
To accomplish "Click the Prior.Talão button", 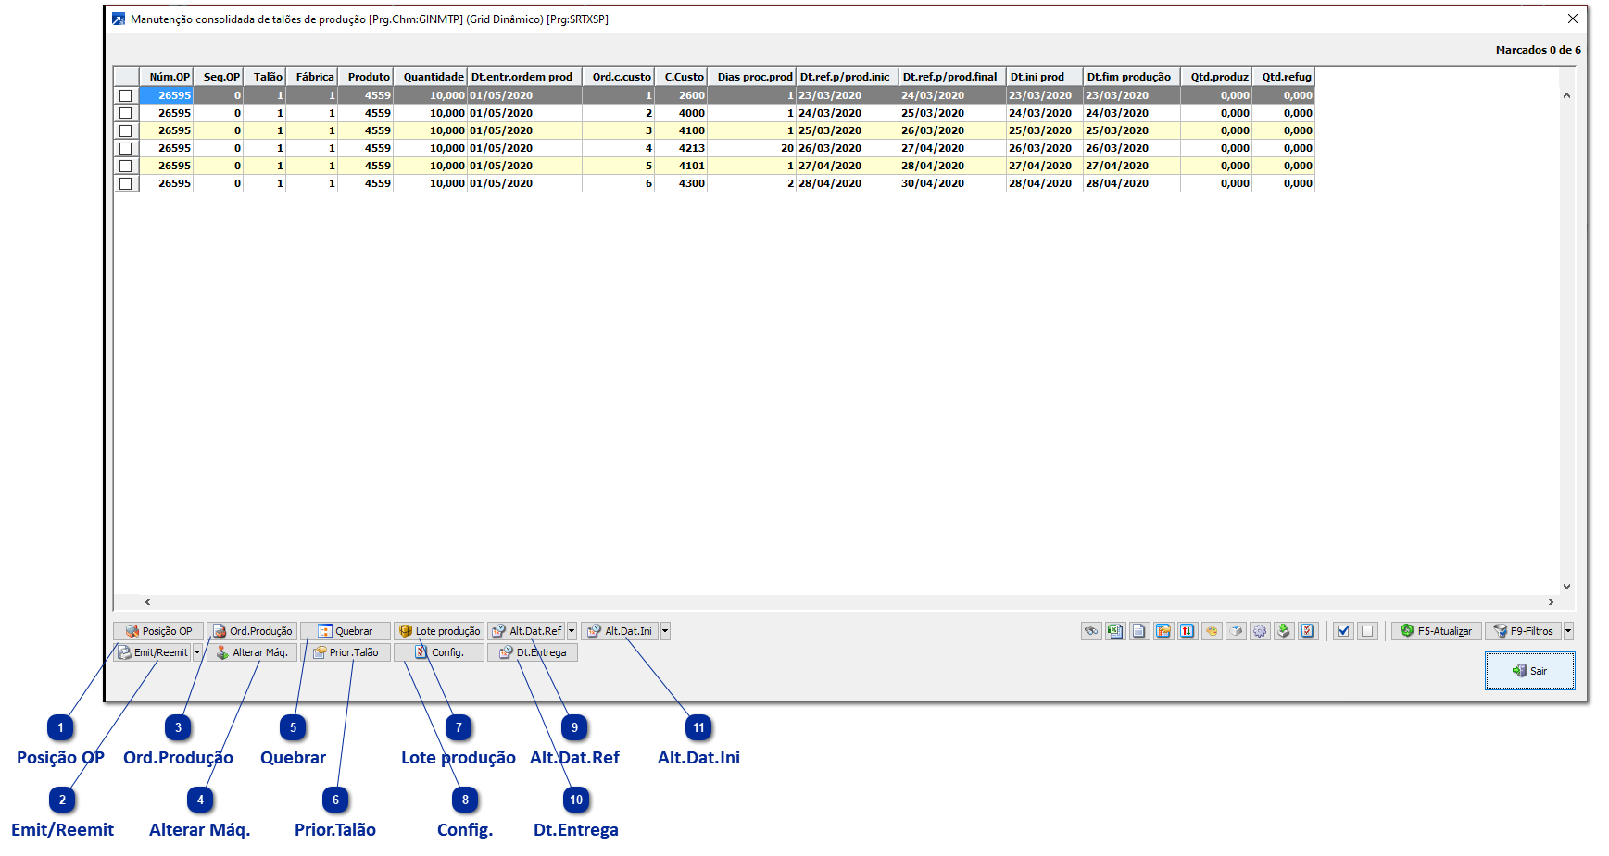I will [346, 652].
